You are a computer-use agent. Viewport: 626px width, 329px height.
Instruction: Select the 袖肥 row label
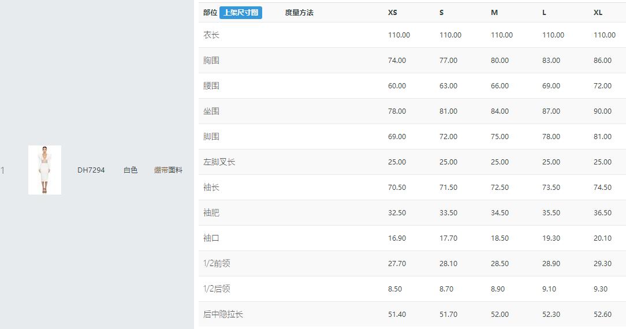click(211, 212)
